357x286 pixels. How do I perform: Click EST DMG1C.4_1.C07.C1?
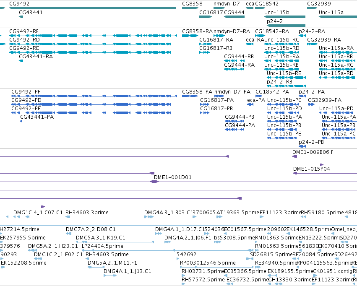(38, 213)
